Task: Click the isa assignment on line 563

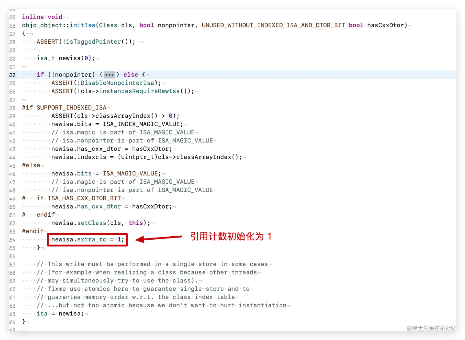Action: click(x=42, y=314)
